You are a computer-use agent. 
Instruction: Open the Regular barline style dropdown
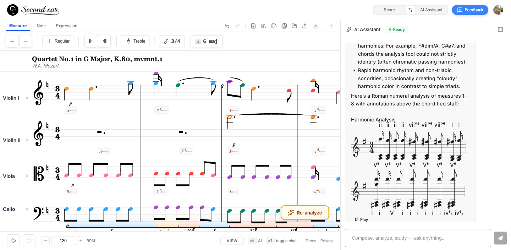58,41
